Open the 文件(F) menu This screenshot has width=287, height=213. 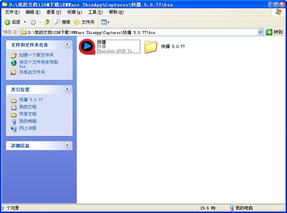(x=12, y=12)
